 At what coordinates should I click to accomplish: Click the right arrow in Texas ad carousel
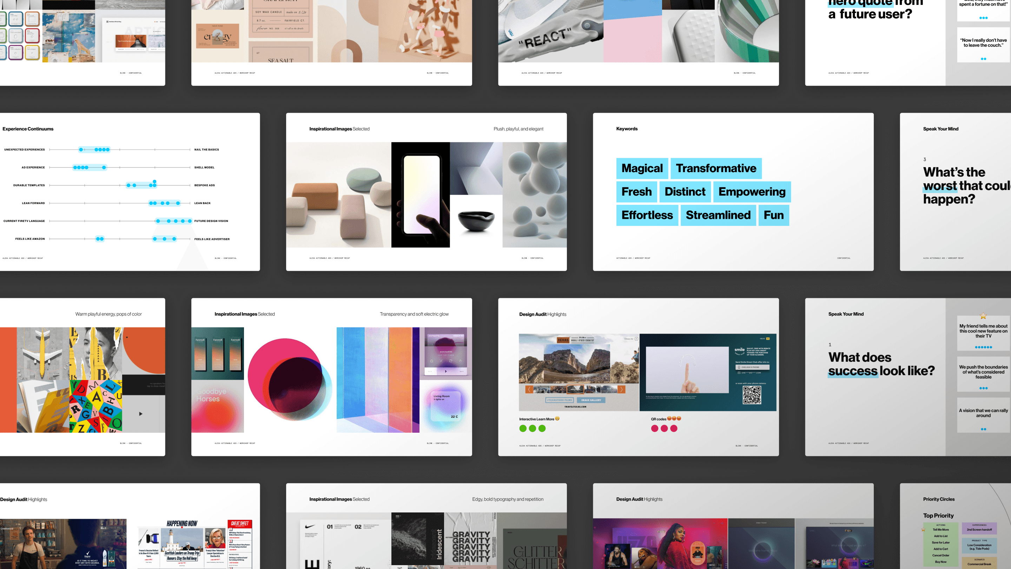click(x=621, y=390)
